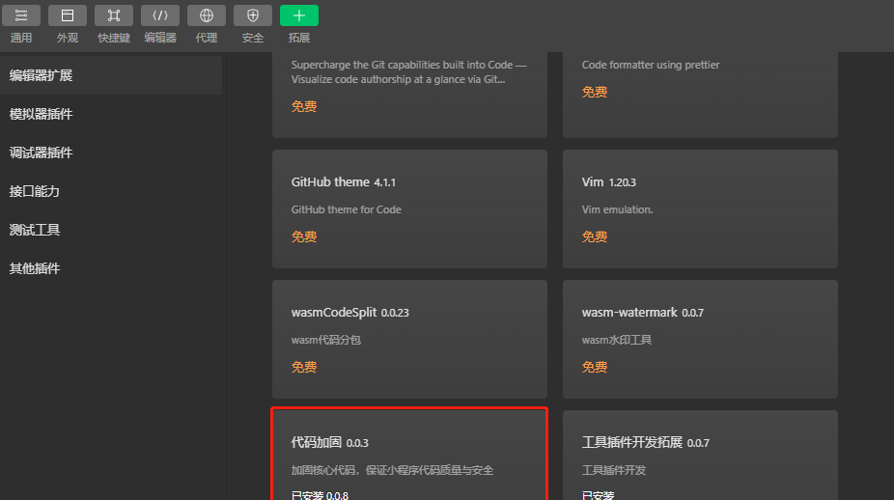Screen dimensions: 894x500
Task: Open the wasmCodeSplit 0.0.23 extension title
Action: 350,313
